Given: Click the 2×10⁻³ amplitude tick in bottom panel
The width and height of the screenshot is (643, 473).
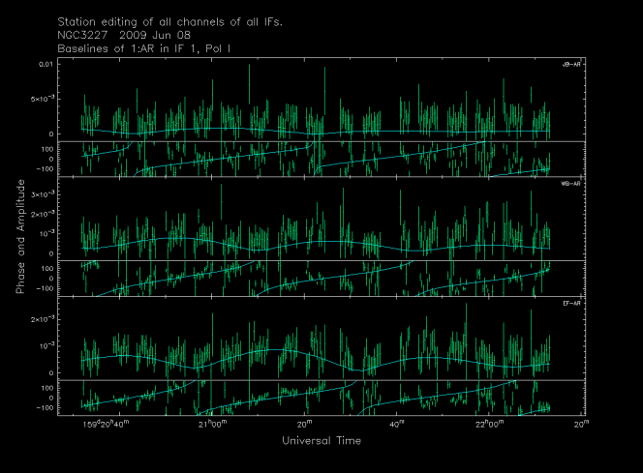Looking at the screenshot, I should tap(37, 319).
